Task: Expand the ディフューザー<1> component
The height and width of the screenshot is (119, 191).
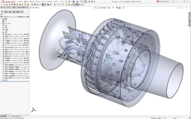Action: point(1,50)
